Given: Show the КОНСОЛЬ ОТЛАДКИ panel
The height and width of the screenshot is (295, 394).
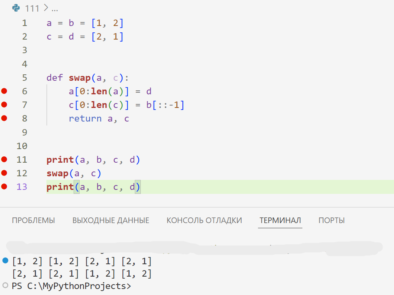Looking at the screenshot, I should [x=204, y=220].
